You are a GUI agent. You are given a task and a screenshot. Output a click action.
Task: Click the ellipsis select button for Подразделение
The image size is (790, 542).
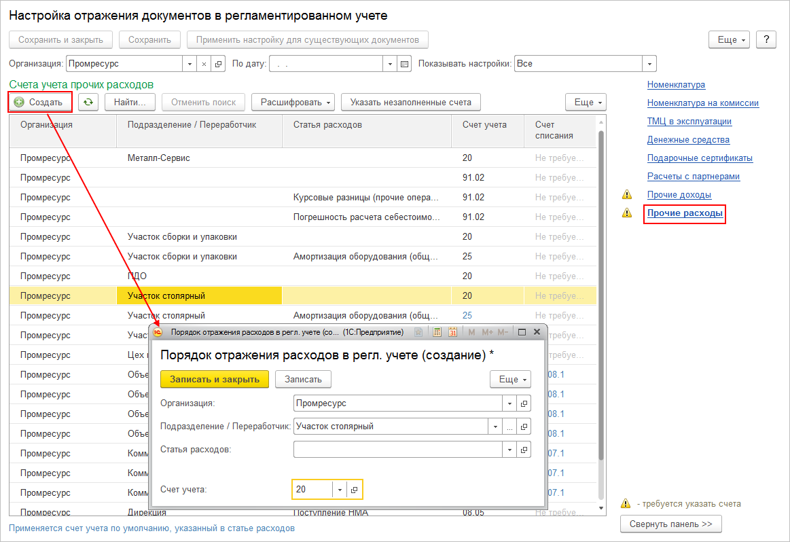coord(510,427)
